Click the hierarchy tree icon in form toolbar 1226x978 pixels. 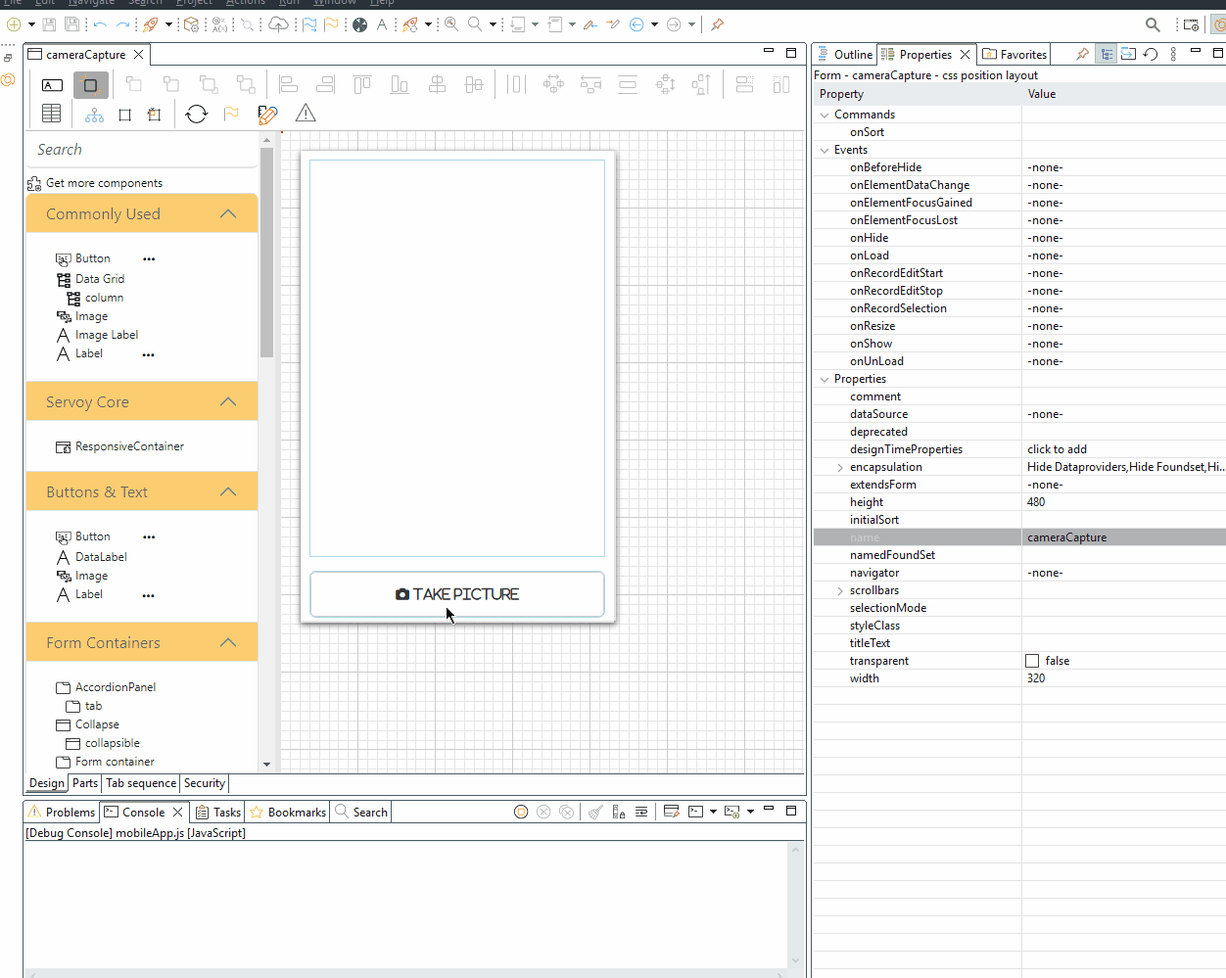click(x=94, y=115)
